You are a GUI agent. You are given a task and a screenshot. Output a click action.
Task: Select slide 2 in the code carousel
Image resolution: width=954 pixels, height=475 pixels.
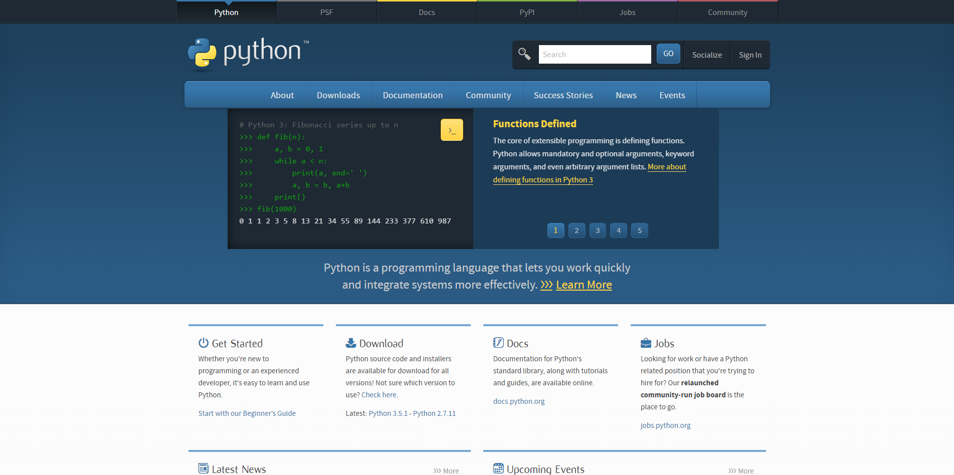tap(577, 230)
